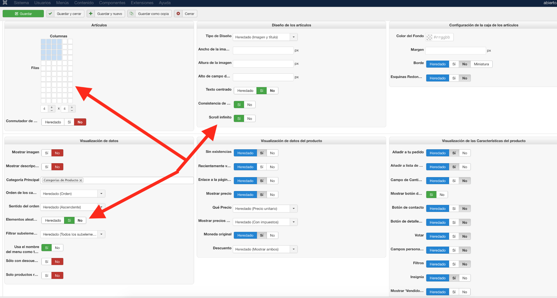Set Botón de detalle to Sí
The image size is (557, 298).
coord(454,223)
